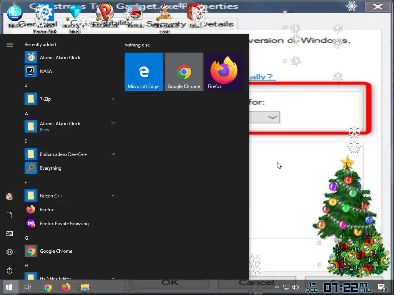Launch Firefox from the F app list
The height and width of the screenshot is (295, 394).
coord(70,209)
